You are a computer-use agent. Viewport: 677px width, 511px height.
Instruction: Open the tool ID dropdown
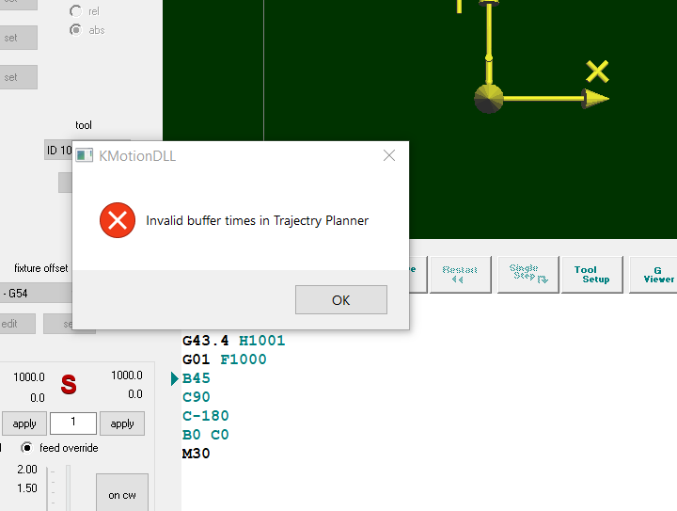(x=58, y=151)
